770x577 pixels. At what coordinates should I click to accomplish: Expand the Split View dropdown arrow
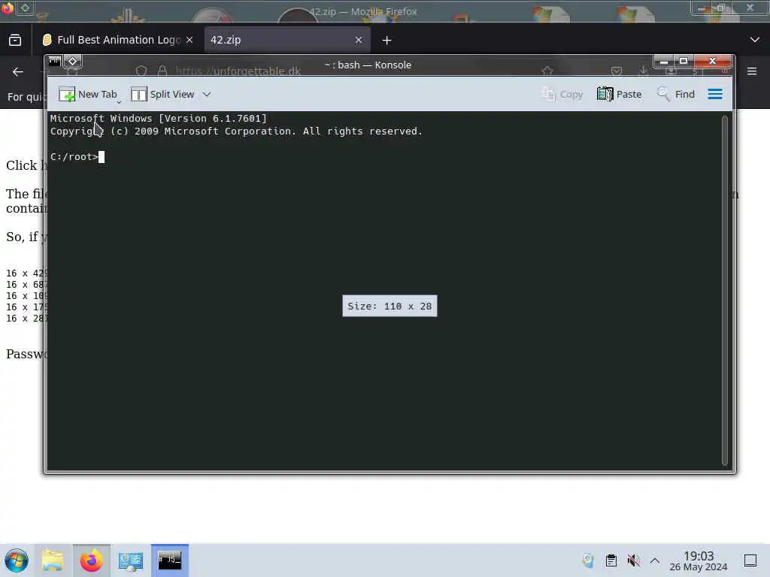click(x=207, y=94)
